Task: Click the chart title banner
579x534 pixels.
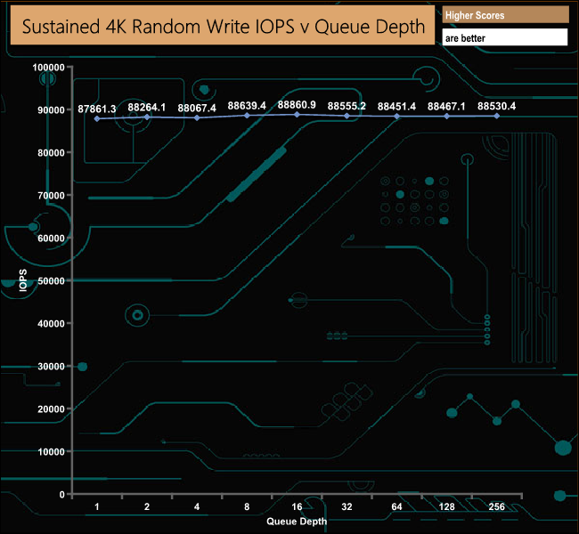Action: coord(223,28)
